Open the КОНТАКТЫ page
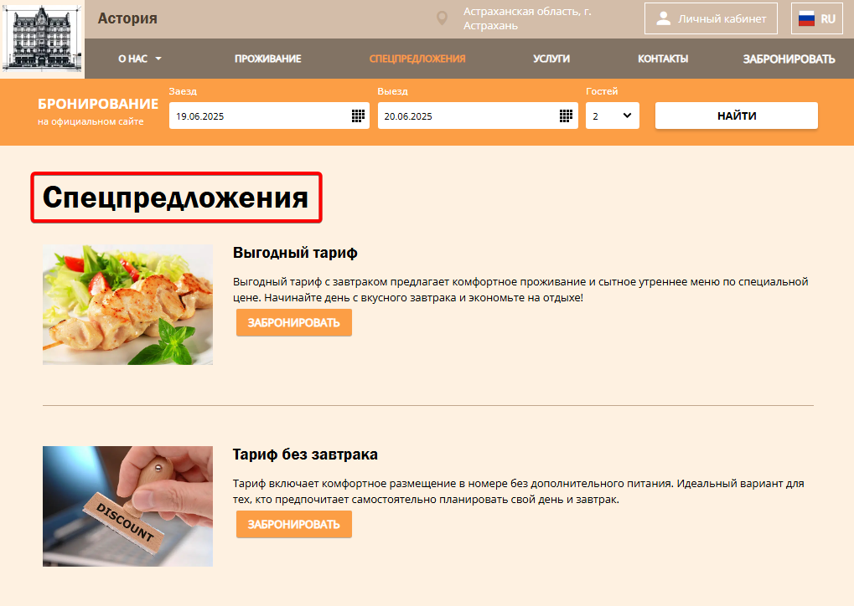Image resolution: width=854 pixels, height=606 pixels. coord(663,59)
